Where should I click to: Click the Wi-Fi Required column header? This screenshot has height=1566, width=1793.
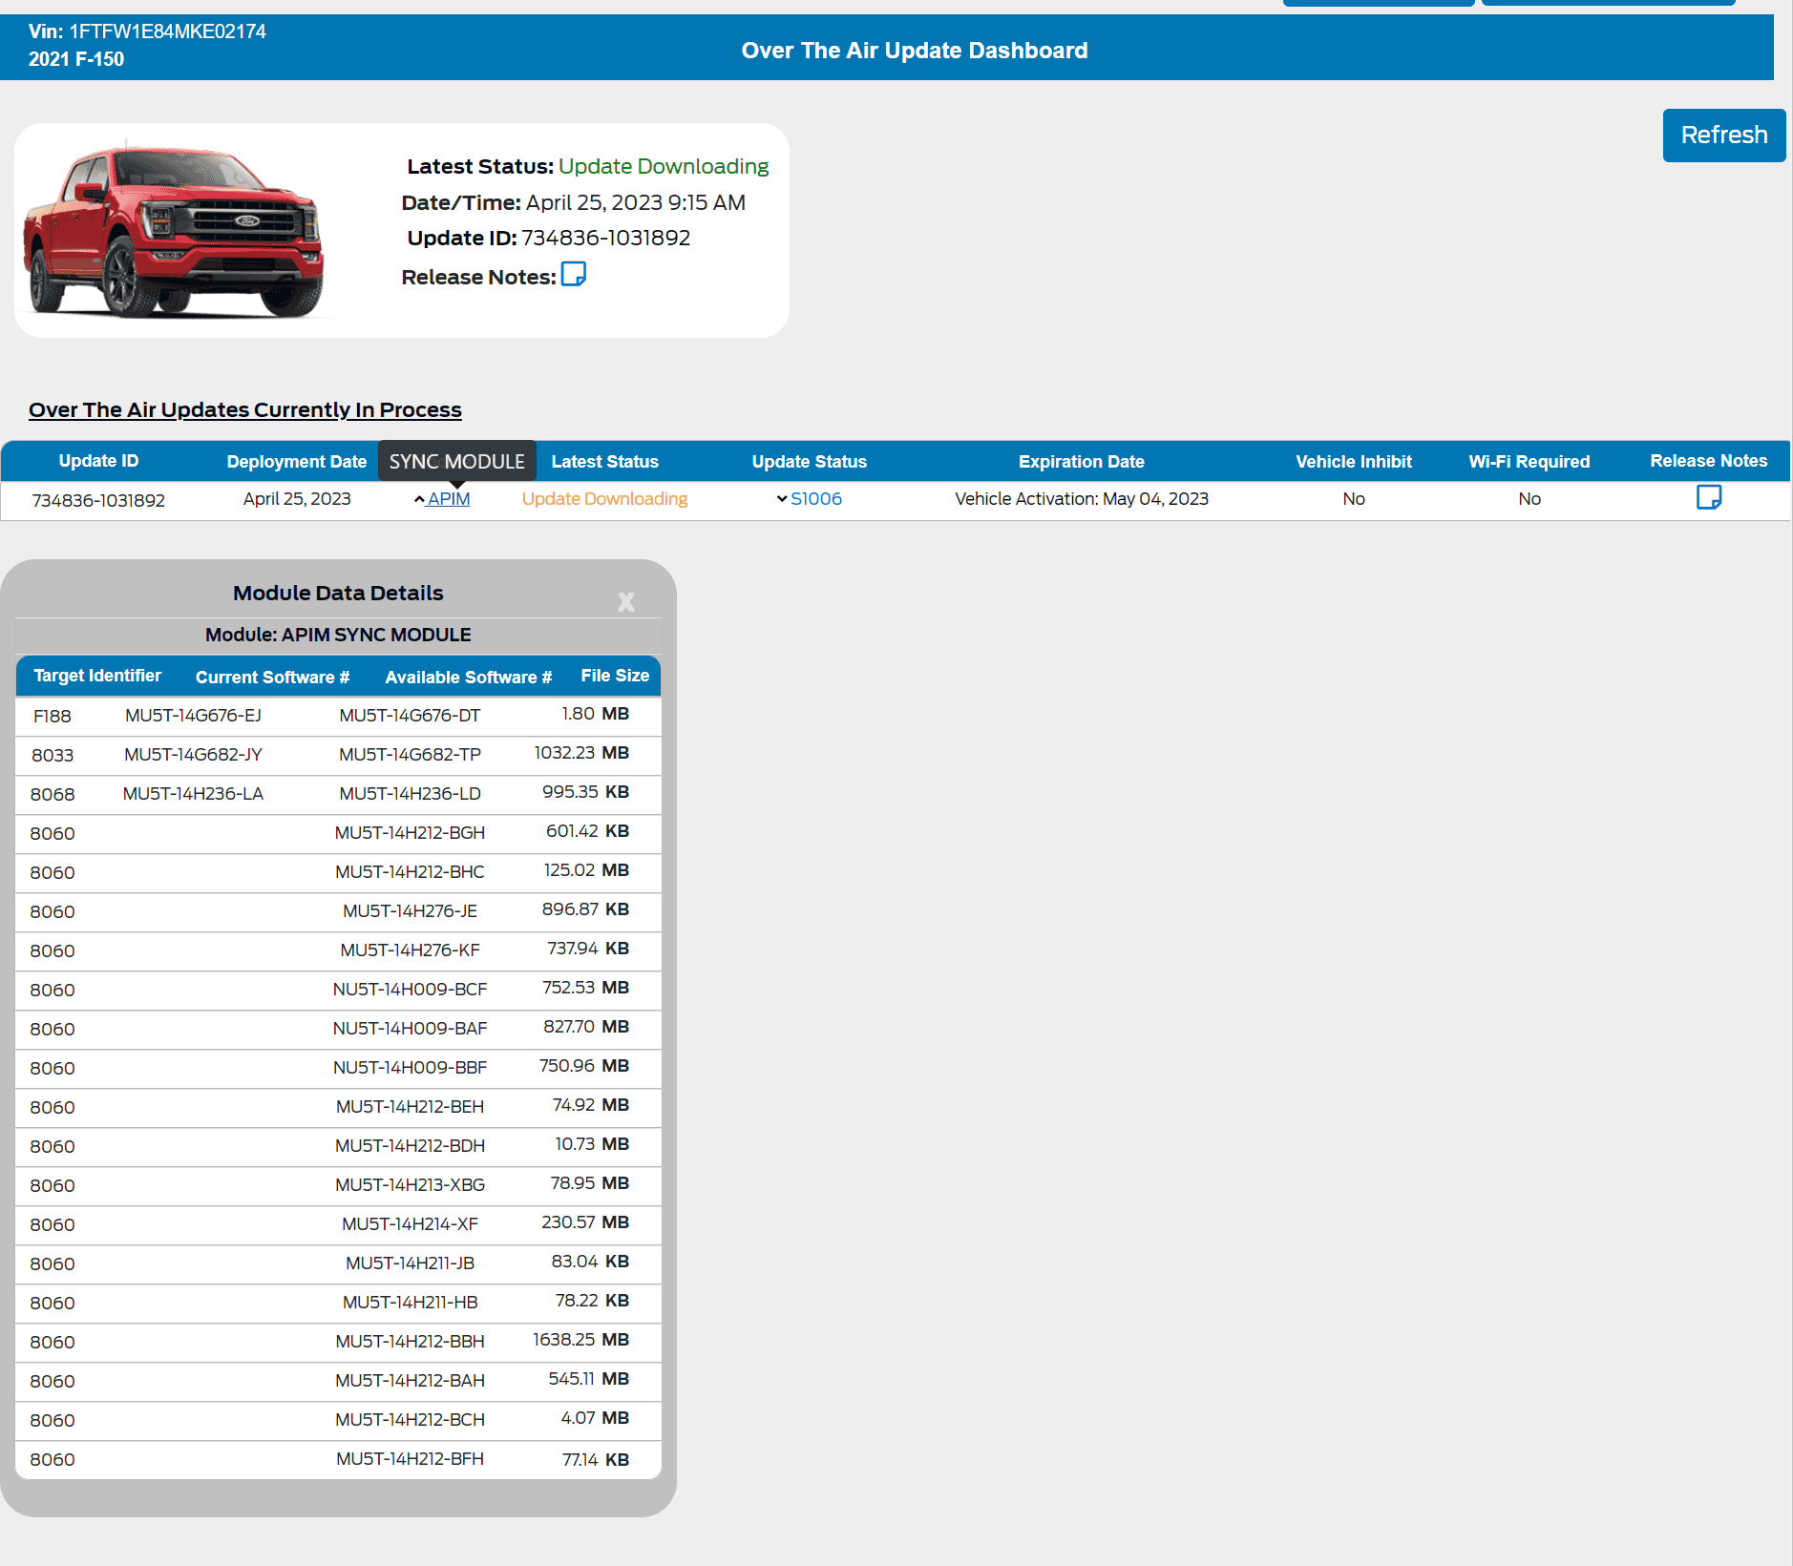[x=1529, y=462]
